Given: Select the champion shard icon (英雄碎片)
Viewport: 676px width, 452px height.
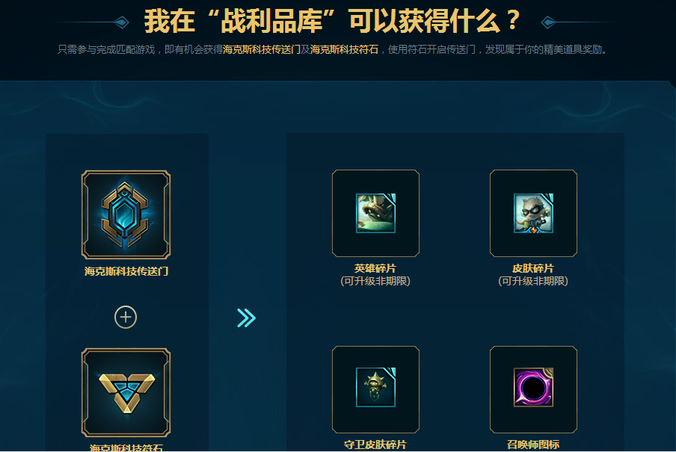Looking at the screenshot, I should [375, 213].
